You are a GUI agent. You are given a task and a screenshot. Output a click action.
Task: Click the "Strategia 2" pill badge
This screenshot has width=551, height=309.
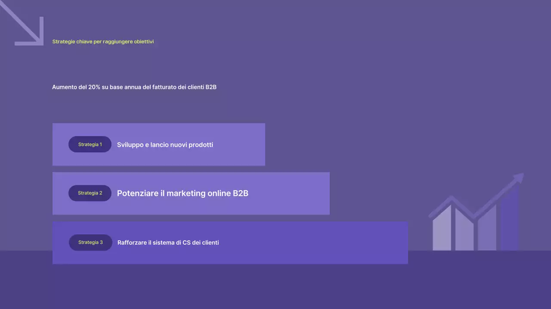[90, 193]
